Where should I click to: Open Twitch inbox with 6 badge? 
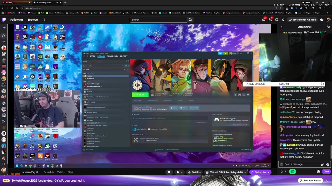click(x=270, y=20)
